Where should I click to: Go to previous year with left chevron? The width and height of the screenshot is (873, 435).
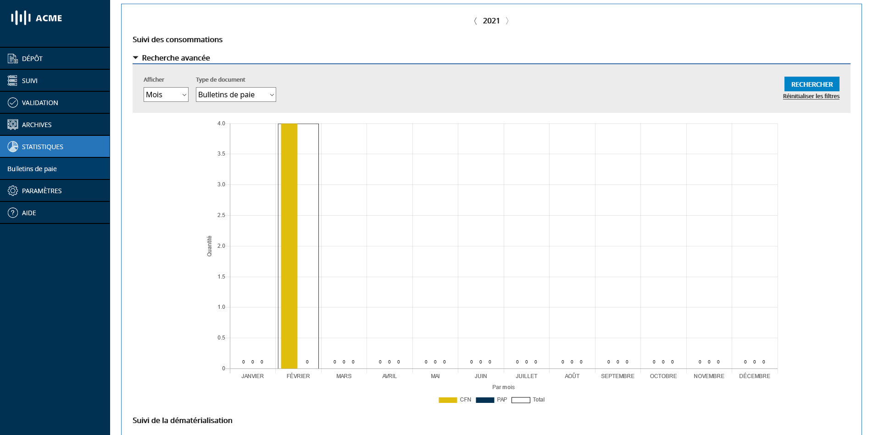click(475, 21)
